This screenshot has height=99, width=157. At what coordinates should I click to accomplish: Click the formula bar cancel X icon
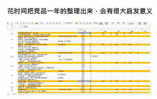point(15,27)
